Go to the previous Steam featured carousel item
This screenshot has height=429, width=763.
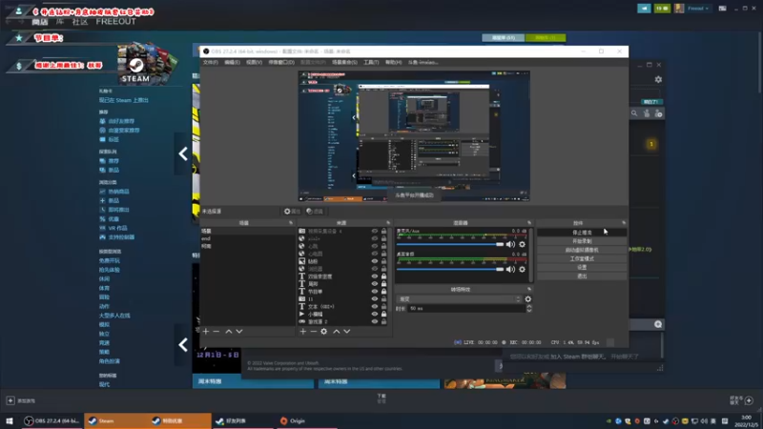click(x=183, y=153)
